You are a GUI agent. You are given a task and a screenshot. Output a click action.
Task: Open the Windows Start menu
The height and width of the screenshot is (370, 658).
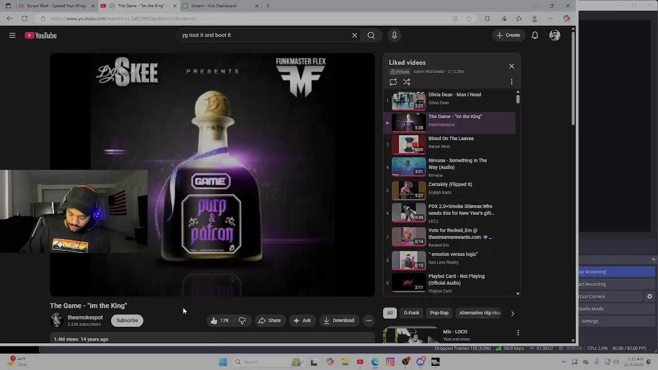[x=223, y=362]
